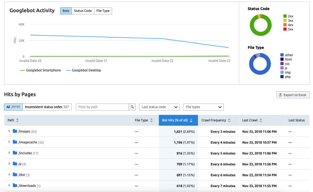Open the File types dropdown

click(x=203, y=107)
